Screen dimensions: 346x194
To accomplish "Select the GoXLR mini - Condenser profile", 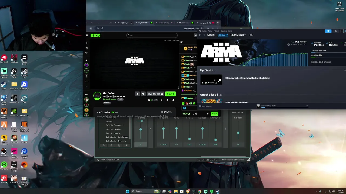I will [117, 137].
